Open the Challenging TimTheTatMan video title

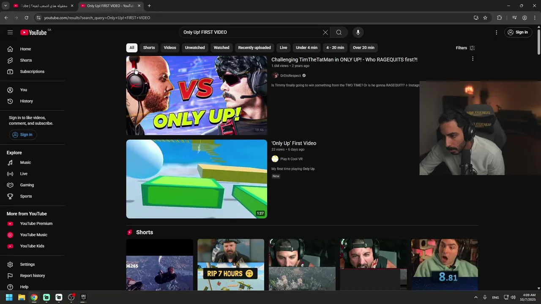(344, 60)
